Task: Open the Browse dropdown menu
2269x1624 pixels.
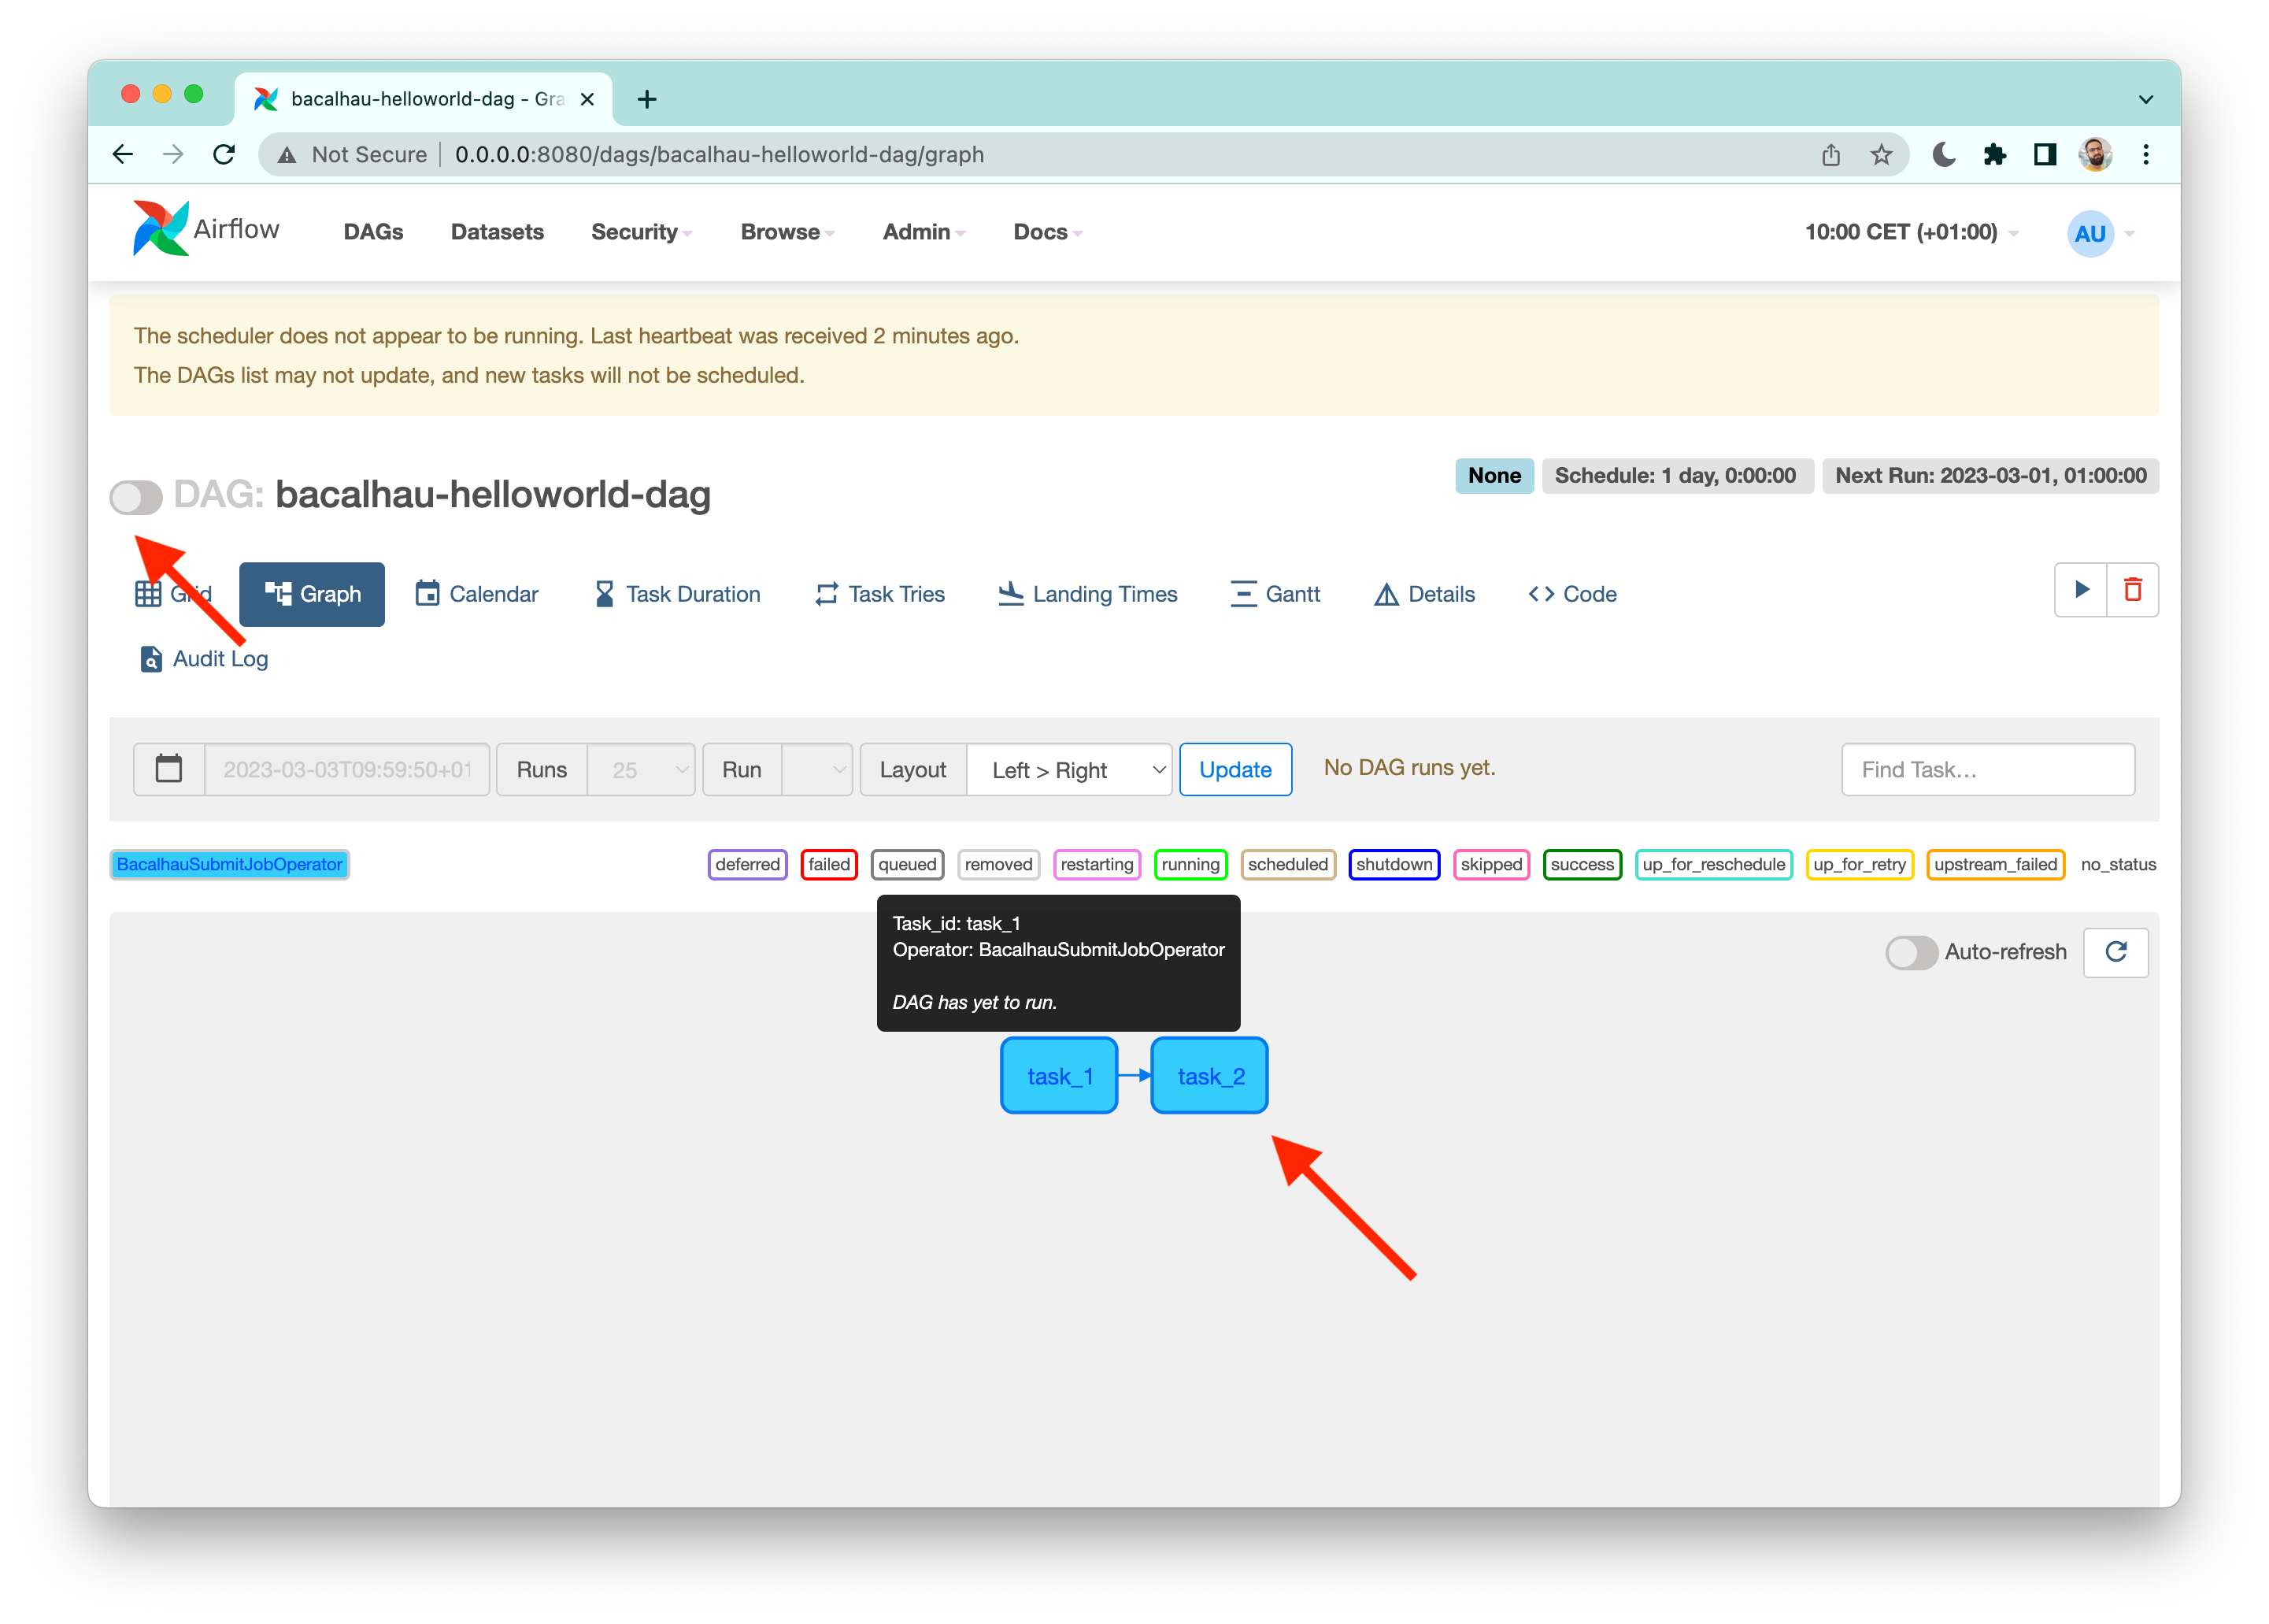Action: [787, 232]
